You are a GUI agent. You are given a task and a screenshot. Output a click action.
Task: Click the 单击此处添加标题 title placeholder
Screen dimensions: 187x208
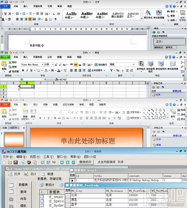pos(88,141)
